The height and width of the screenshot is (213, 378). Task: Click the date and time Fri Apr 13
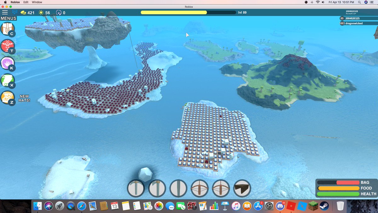(341, 2)
